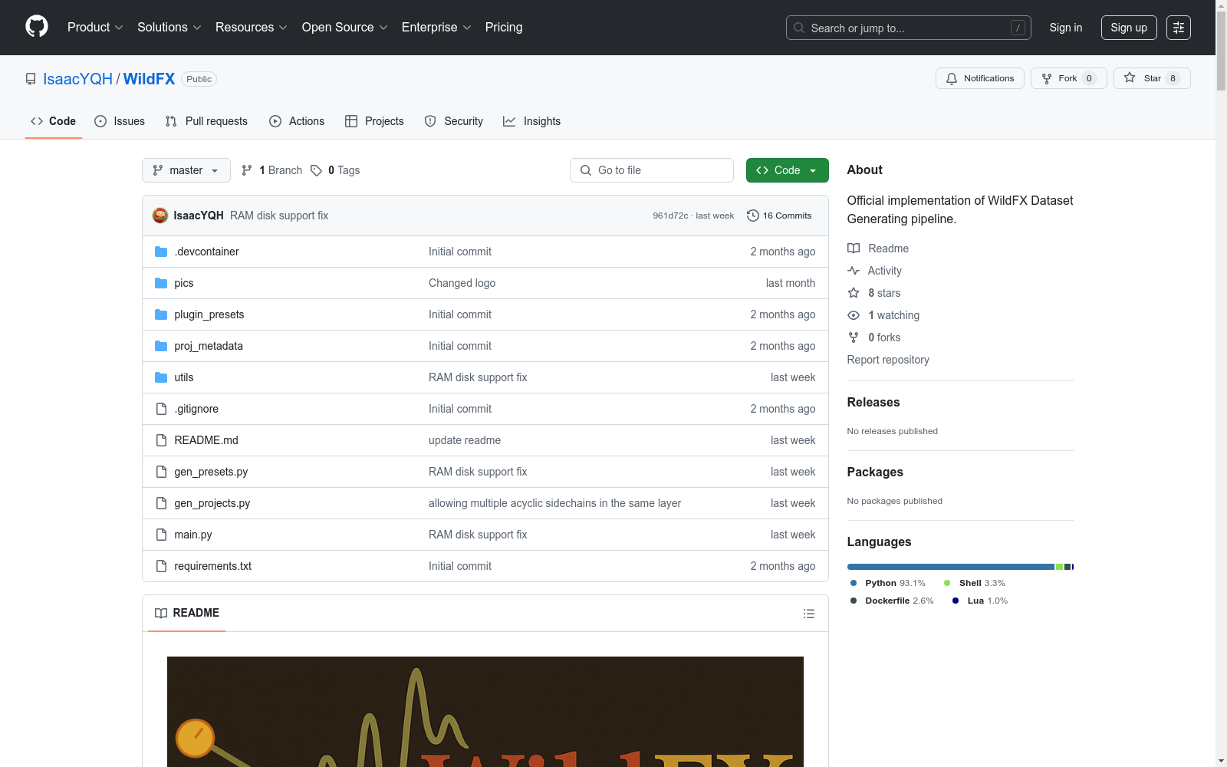Click the Notifications button
This screenshot has height=767, width=1227.
click(980, 78)
